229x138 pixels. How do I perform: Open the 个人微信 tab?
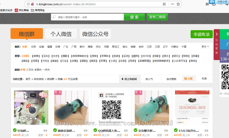click(61, 34)
